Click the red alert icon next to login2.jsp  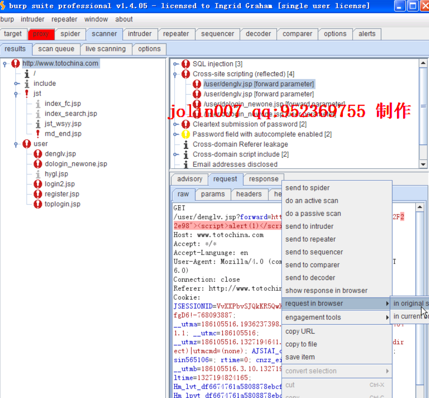coord(38,184)
